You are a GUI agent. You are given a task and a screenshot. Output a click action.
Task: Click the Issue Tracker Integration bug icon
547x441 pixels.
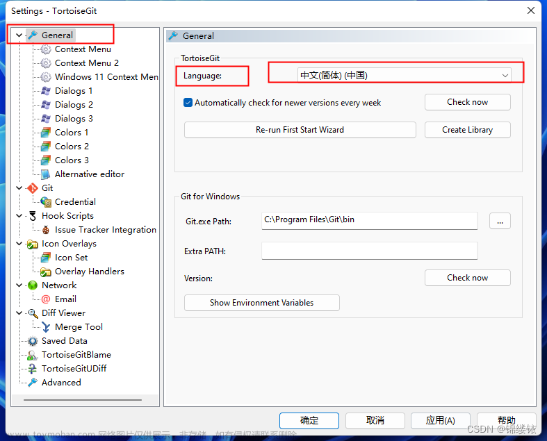tap(46, 230)
